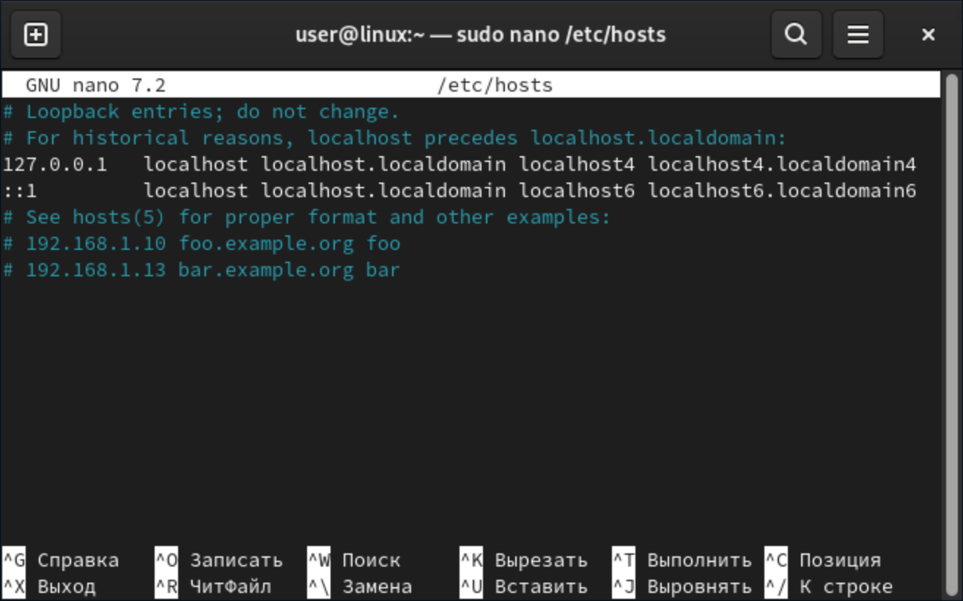This screenshot has width=963, height=601.
Task: Click the 127.0.0.1 address
Action: (55, 165)
